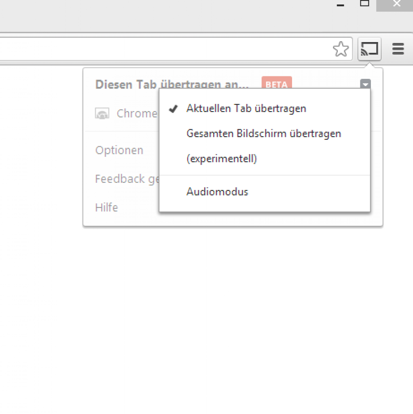Select the Audiomodus option
The height and width of the screenshot is (414, 413).
[x=265, y=192]
